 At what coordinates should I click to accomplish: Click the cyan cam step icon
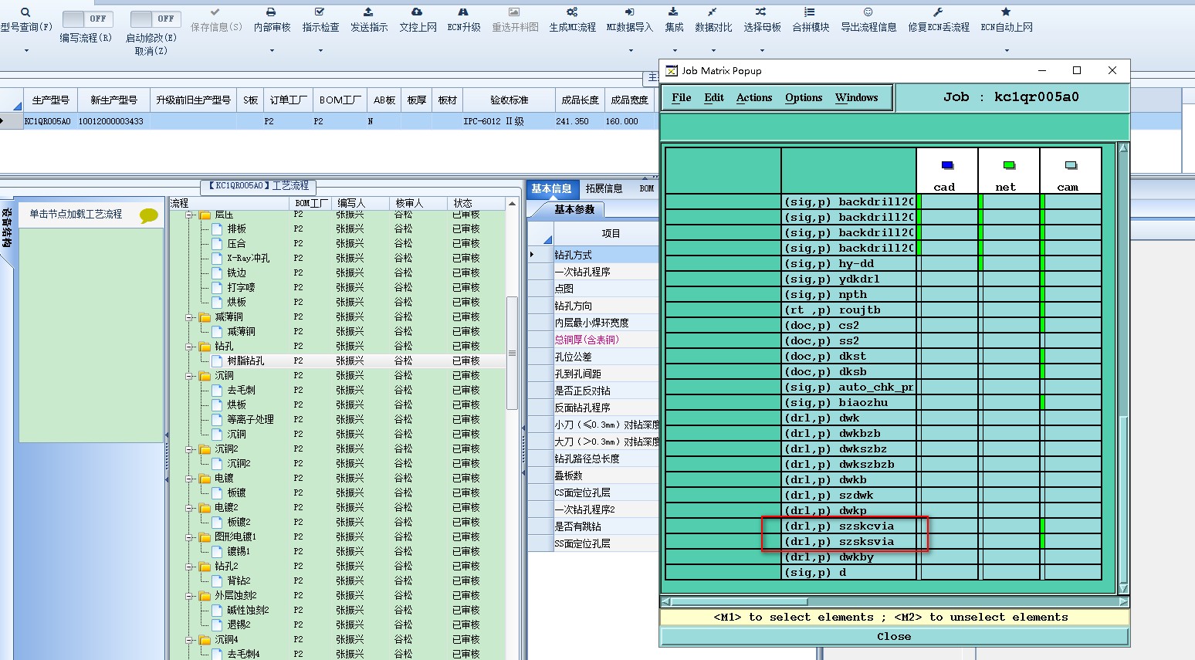click(1070, 165)
